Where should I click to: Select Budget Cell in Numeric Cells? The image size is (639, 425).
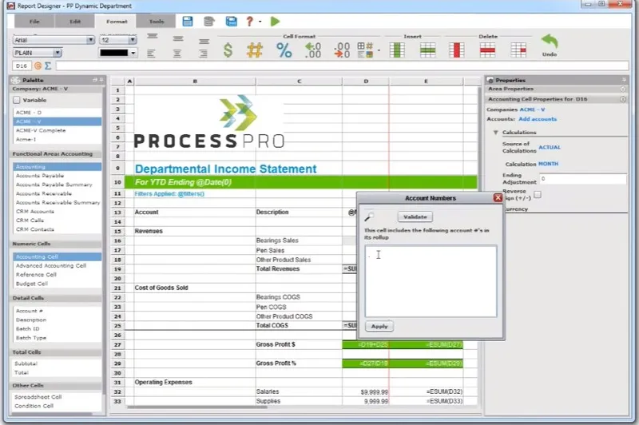coord(58,284)
